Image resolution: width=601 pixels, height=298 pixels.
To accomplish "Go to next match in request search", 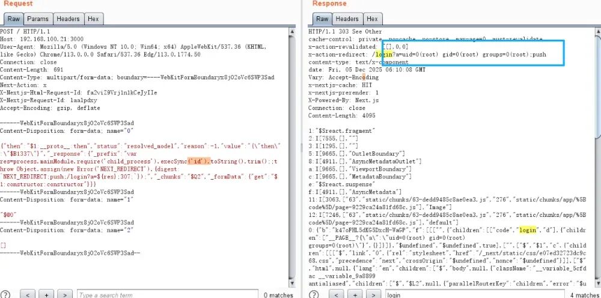I will [x=66, y=294].
